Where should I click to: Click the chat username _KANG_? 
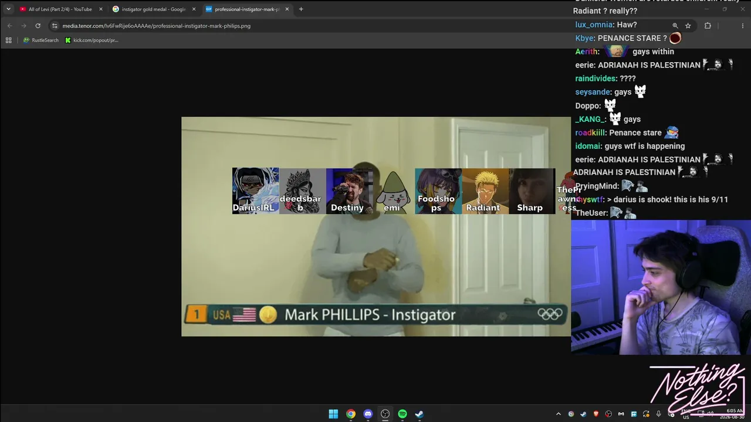pyautogui.click(x=590, y=119)
